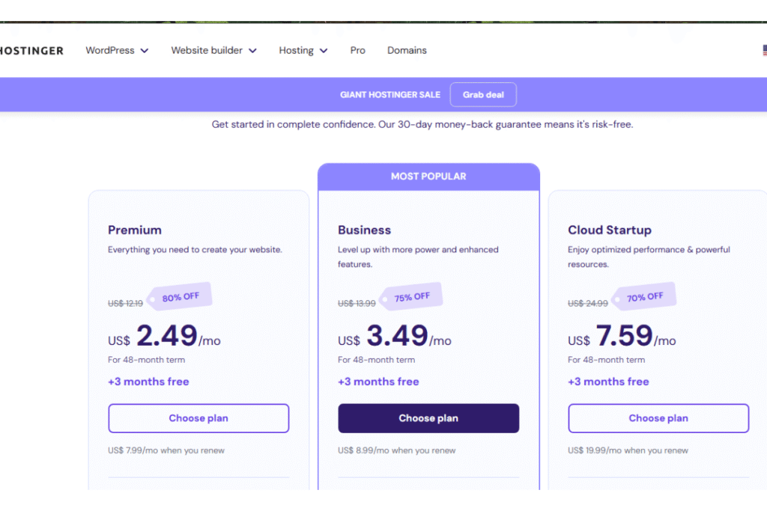Click the Hostinger logo

(x=31, y=51)
